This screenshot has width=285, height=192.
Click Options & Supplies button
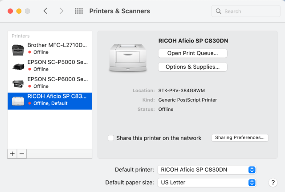pos(192,67)
